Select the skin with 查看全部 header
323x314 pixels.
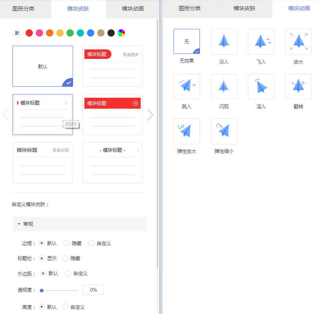pos(43,163)
